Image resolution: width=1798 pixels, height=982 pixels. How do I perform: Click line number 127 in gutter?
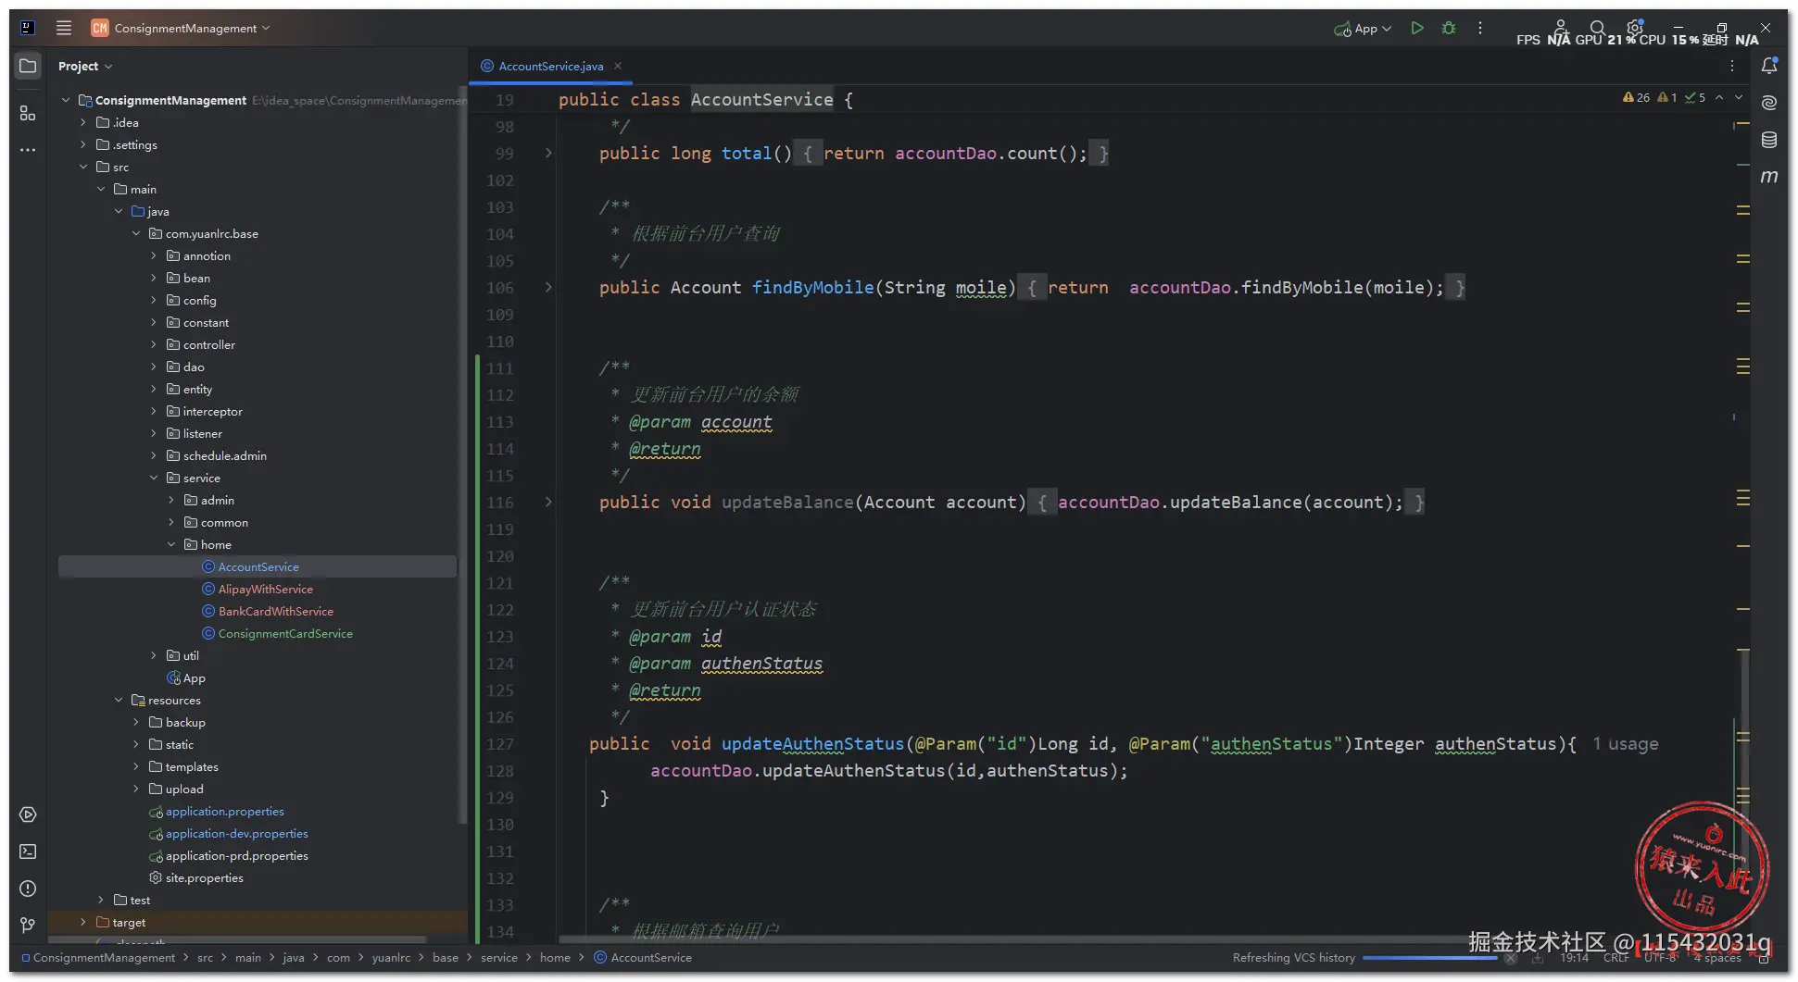click(500, 744)
